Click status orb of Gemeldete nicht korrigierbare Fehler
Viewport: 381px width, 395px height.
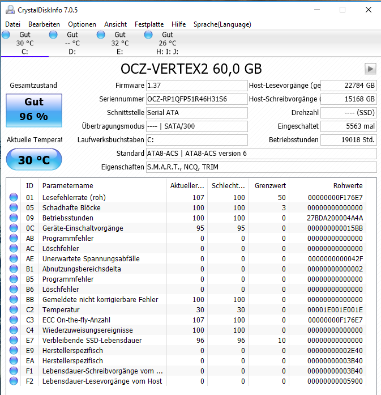coord(14,299)
